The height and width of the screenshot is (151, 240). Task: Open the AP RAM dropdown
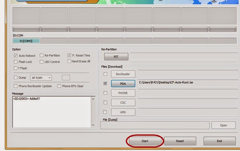pos(41,78)
